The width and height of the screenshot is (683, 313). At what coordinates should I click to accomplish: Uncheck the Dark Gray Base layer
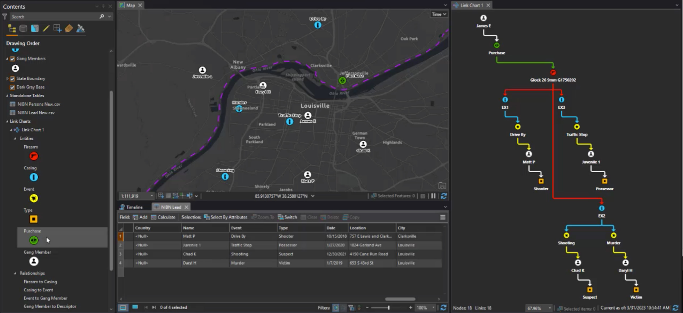(12, 87)
